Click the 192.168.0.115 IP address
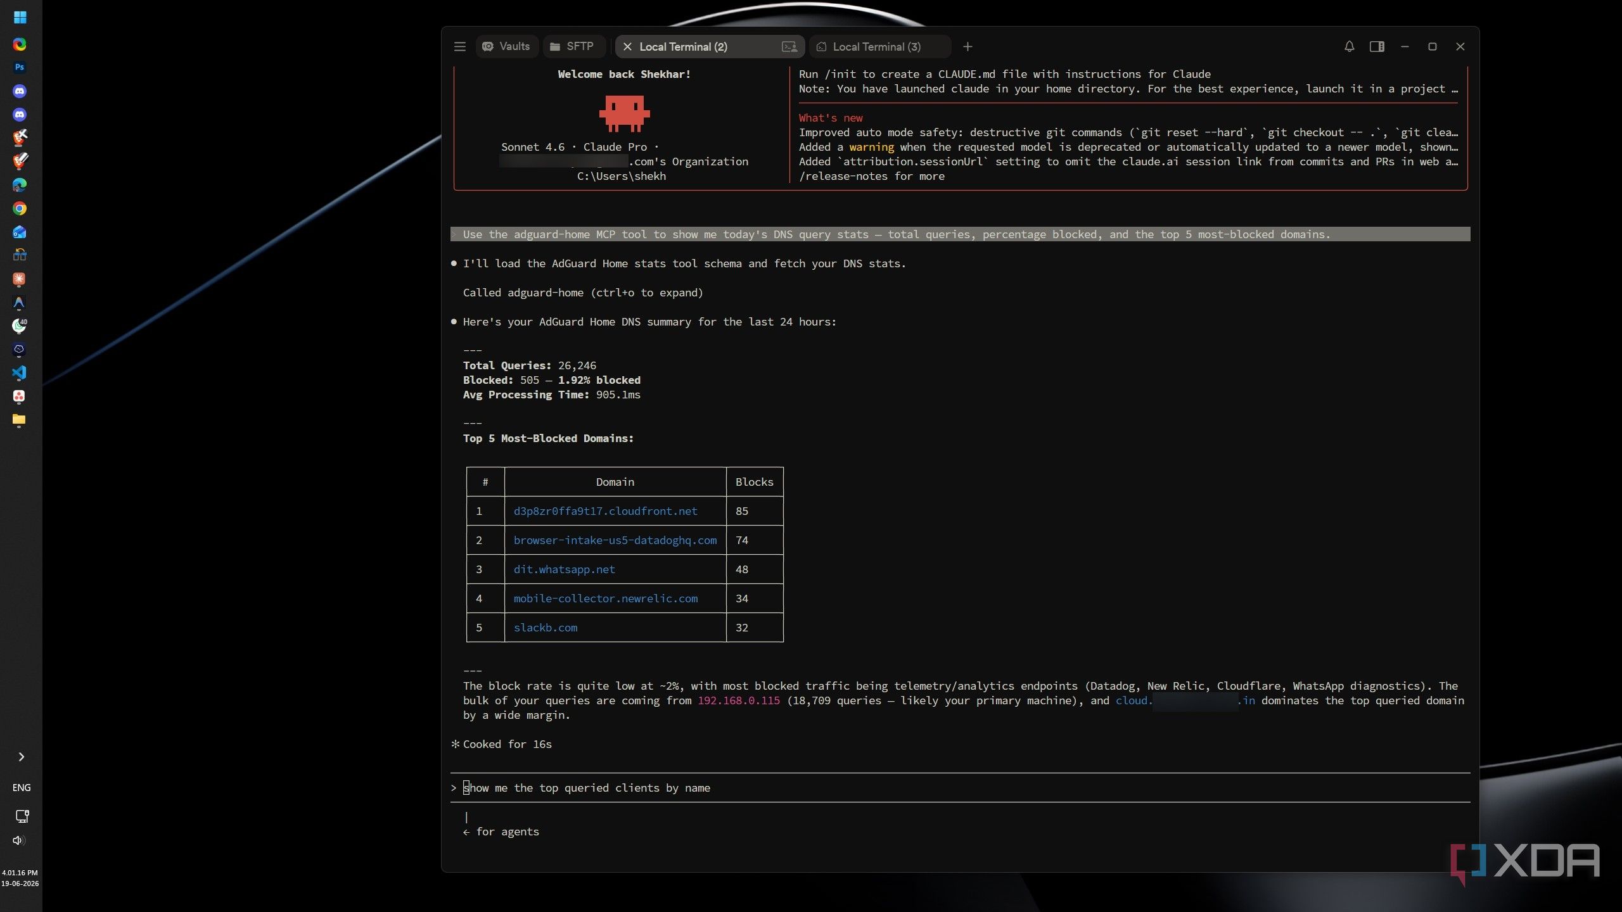1622x912 pixels. (x=739, y=700)
